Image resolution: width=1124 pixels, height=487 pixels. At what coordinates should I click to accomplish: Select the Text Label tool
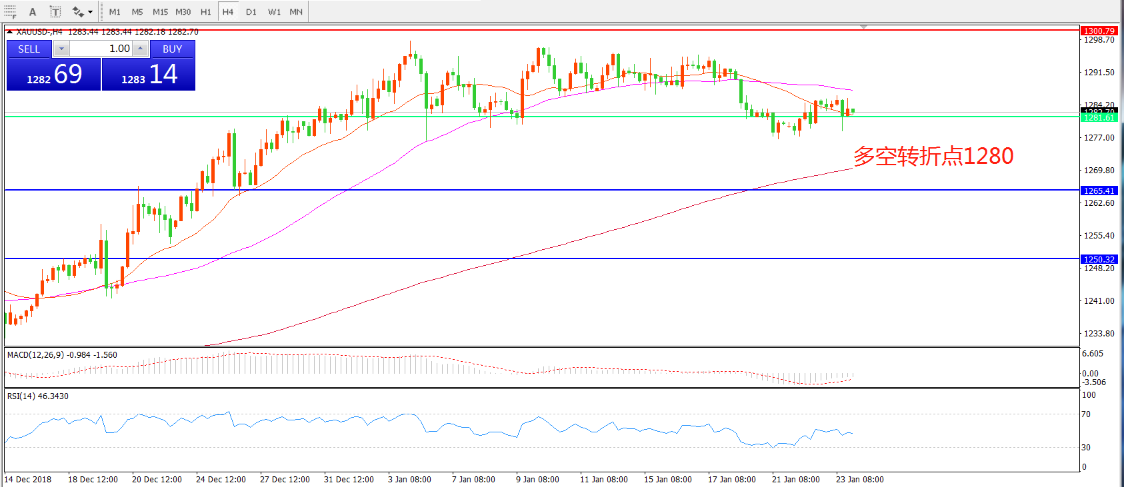pyautogui.click(x=55, y=11)
